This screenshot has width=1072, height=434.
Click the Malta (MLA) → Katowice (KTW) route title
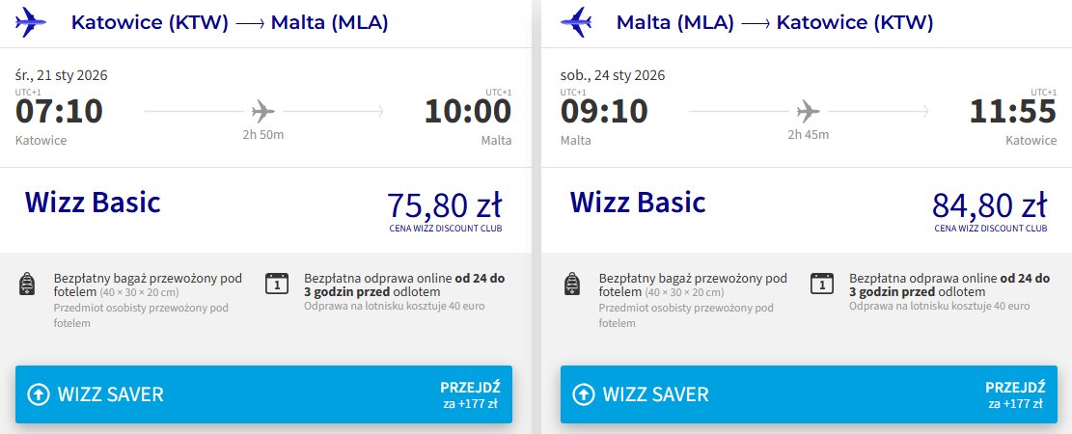[x=775, y=22]
